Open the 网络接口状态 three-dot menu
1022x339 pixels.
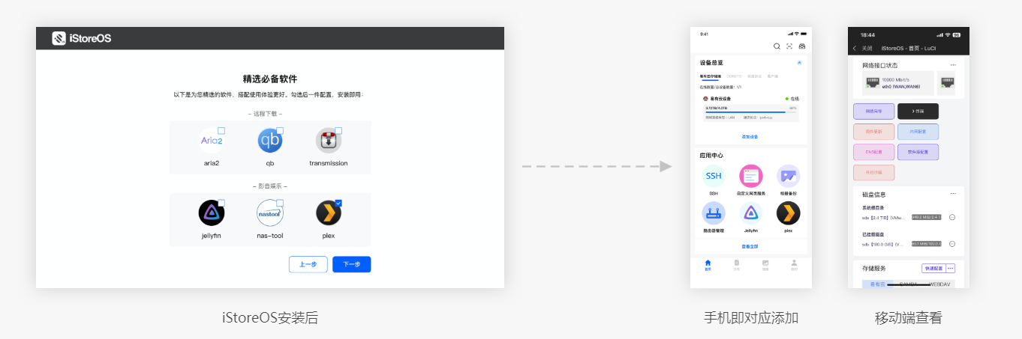coord(953,65)
